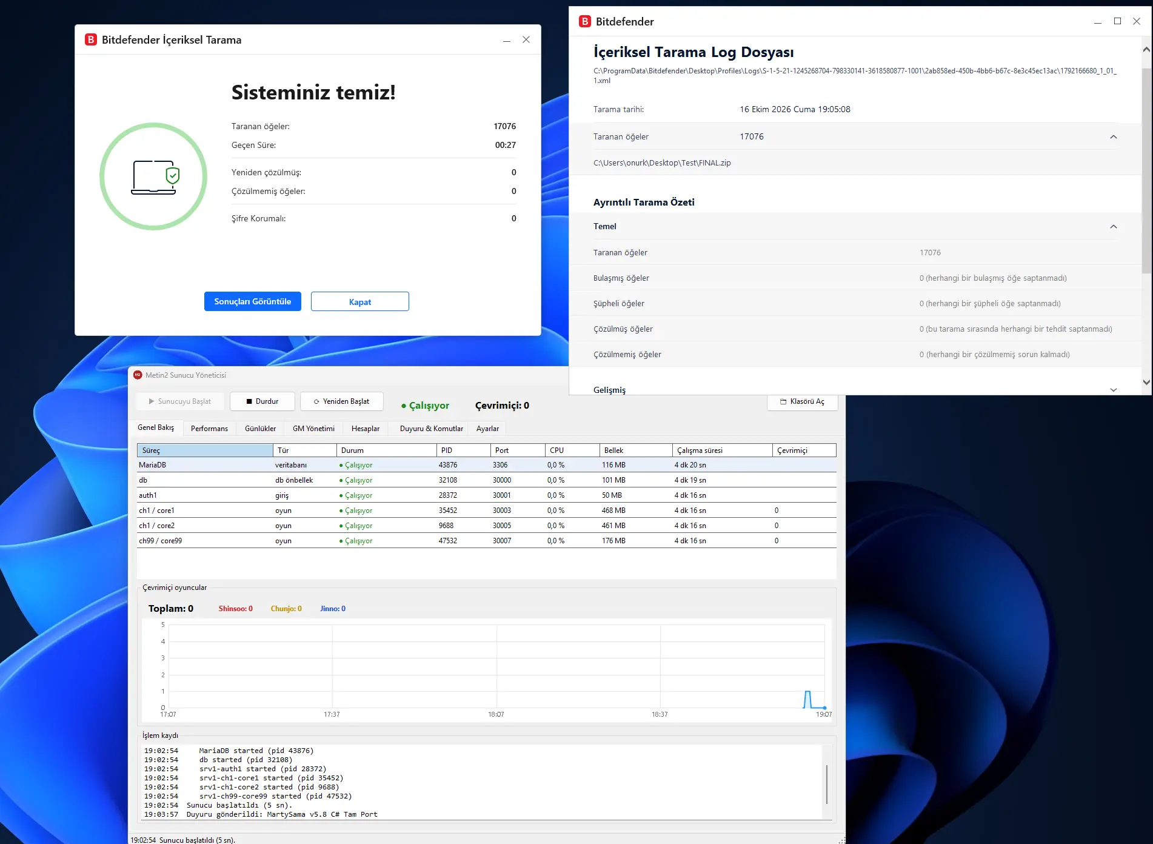The width and height of the screenshot is (1153, 844).
Task: Minimize the Bitdefender log window
Action: [1098, 22]
